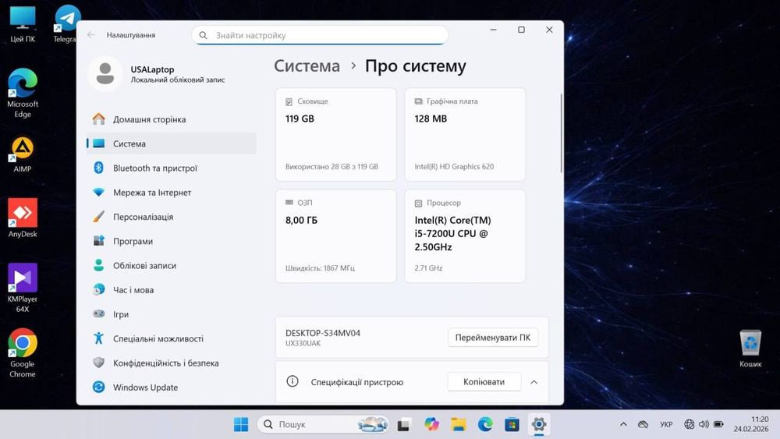Open Процесор i5-7200U card
The height and width of the screenshot is (439, 780).
[465, 236]
